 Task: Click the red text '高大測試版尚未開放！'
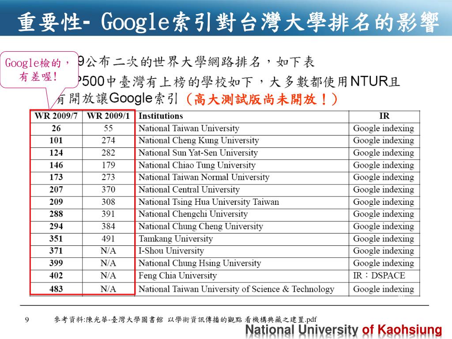pos(262,100)
